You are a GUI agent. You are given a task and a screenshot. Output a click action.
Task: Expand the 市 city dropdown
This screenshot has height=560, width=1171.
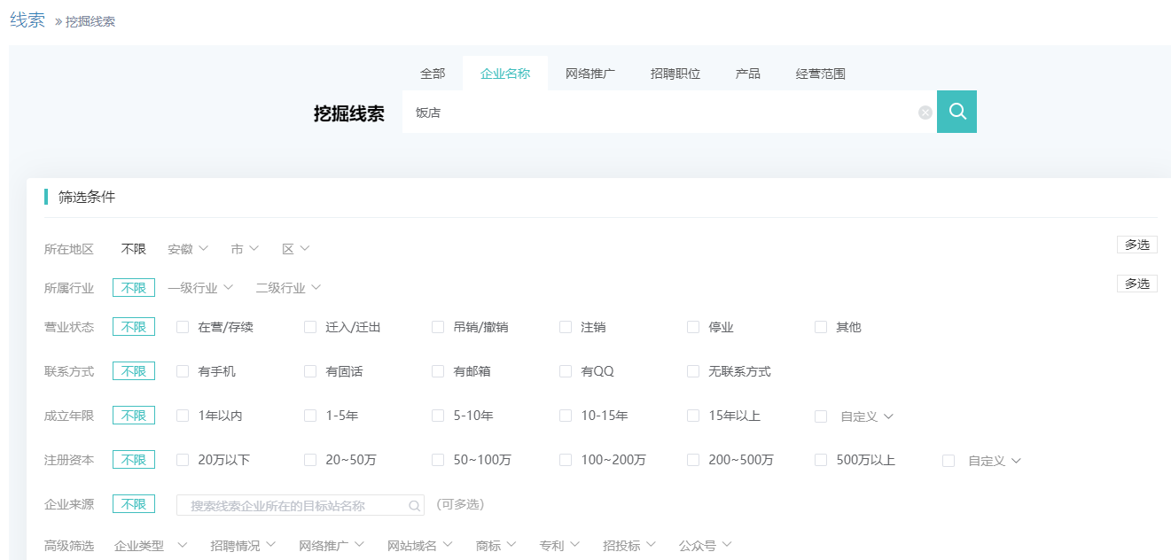[245, 249]
